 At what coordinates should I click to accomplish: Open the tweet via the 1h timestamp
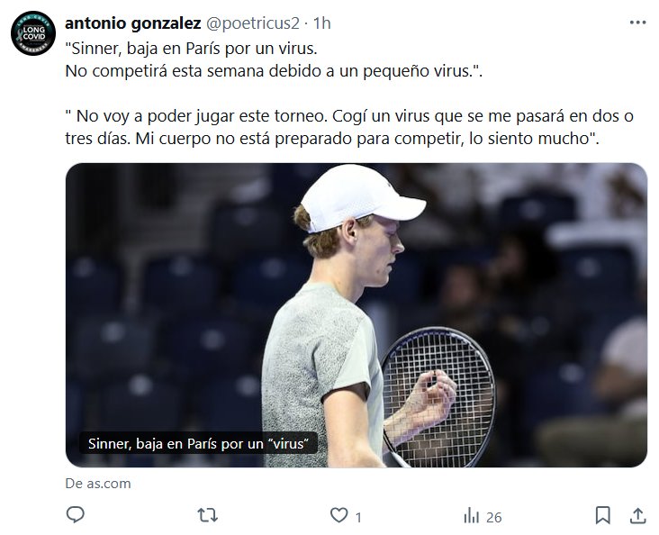tap(321, 23)
